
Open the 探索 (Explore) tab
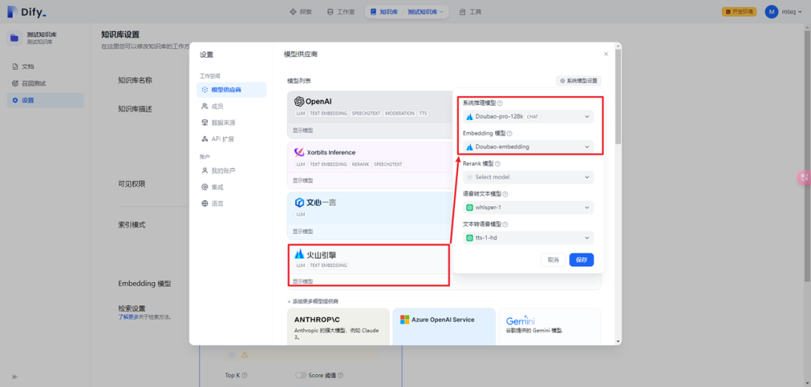click(300, 11)
